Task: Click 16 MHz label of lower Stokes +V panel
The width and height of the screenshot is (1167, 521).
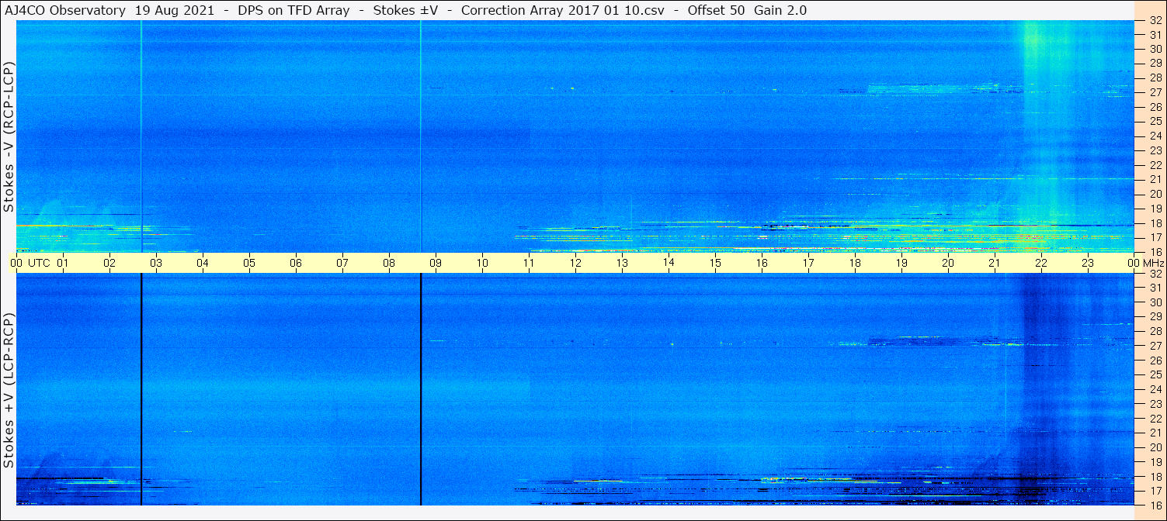Action: [1155, 505]
